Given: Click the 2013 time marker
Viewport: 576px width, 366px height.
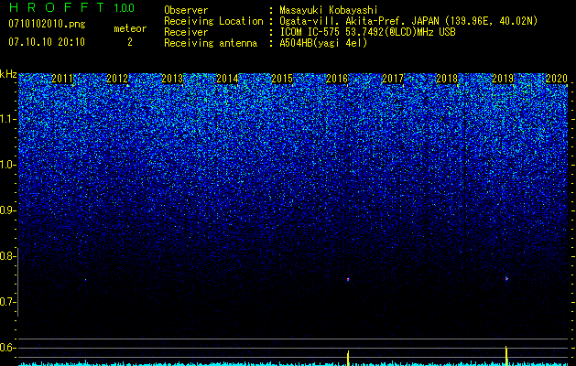Looking at the screenshot, I should [x=172, y=79].
